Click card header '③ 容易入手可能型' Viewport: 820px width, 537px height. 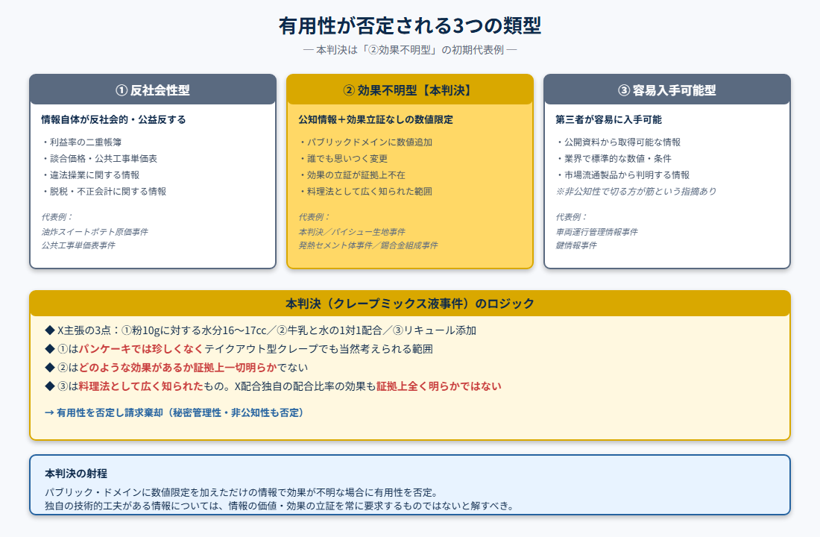(666, 90)
